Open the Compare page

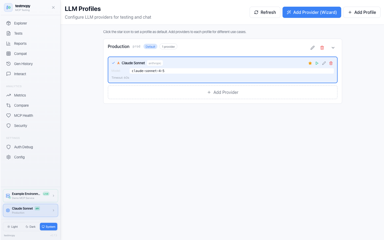(x=30, y=105)
